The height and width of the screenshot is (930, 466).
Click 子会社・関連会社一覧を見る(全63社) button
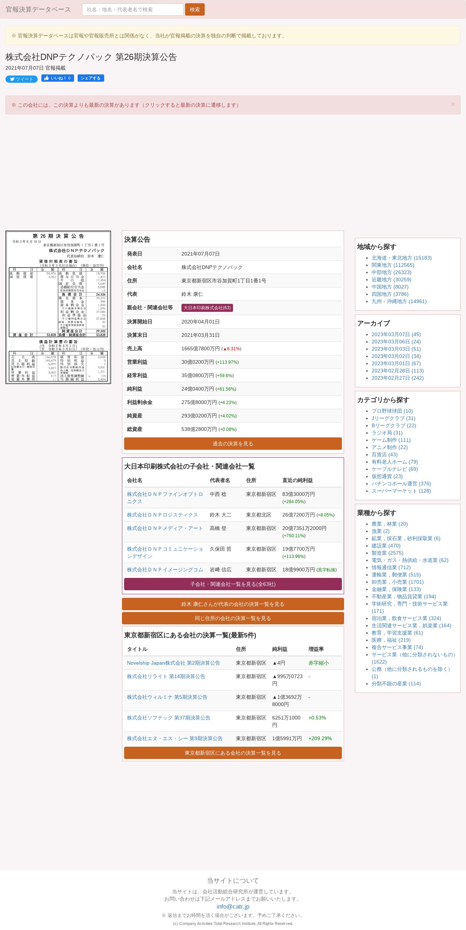coord(233,584)
